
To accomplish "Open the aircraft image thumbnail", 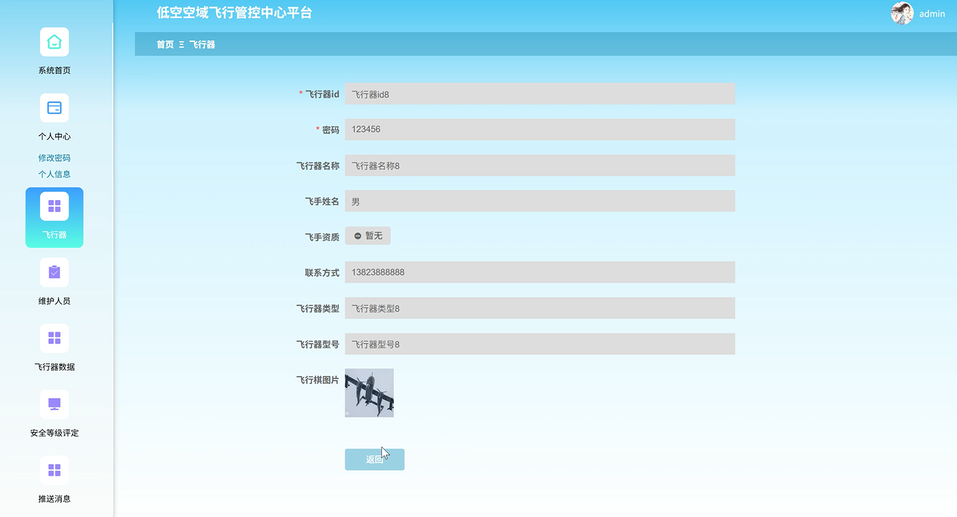I will point(369,393).
